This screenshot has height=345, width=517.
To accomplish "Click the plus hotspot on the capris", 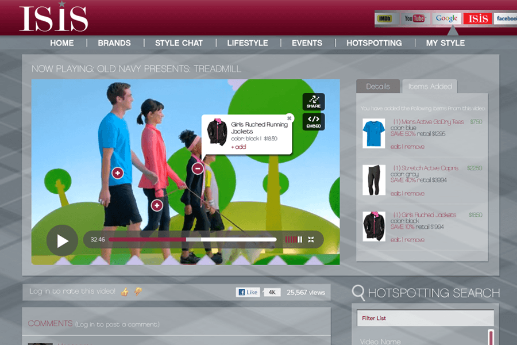I will pyautogui.click(x=157, y=206).
